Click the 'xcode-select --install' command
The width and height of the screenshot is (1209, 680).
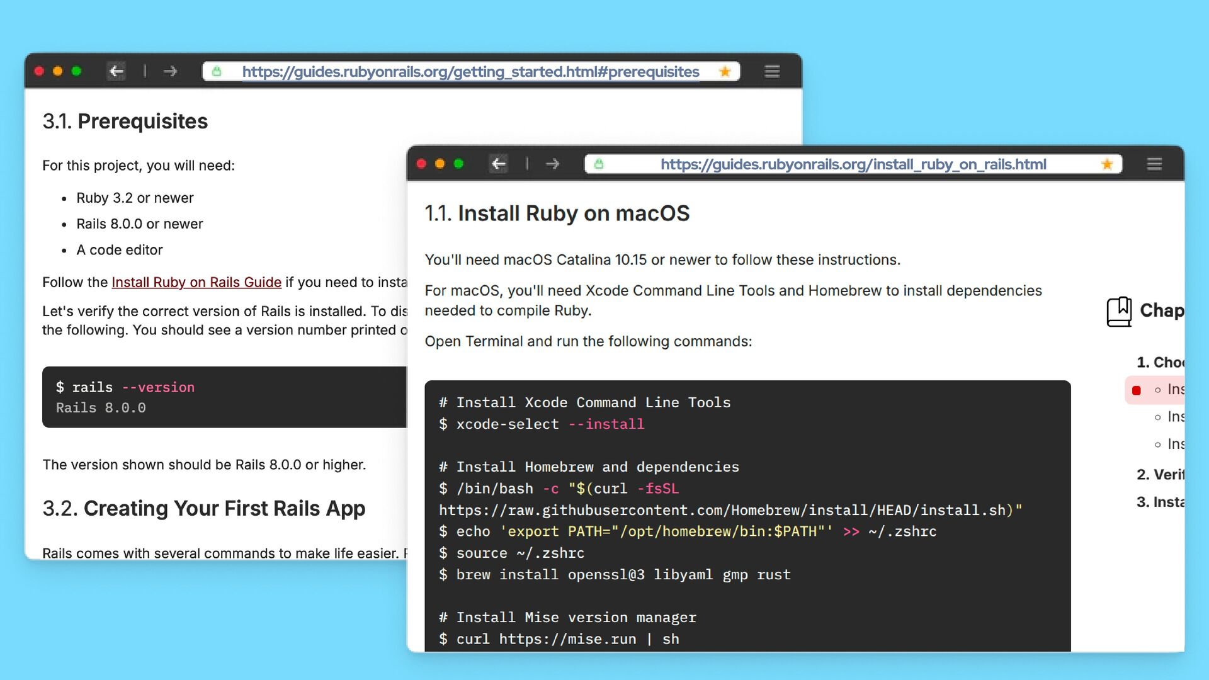tap(542, 424)
